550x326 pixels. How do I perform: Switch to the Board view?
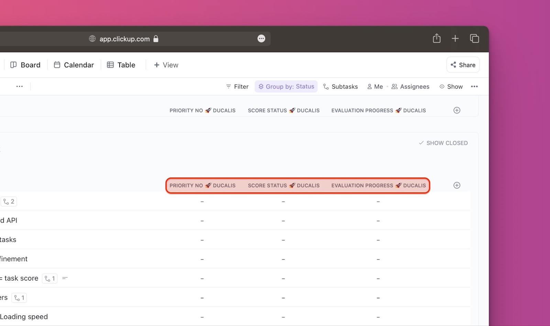click(25, 65)
